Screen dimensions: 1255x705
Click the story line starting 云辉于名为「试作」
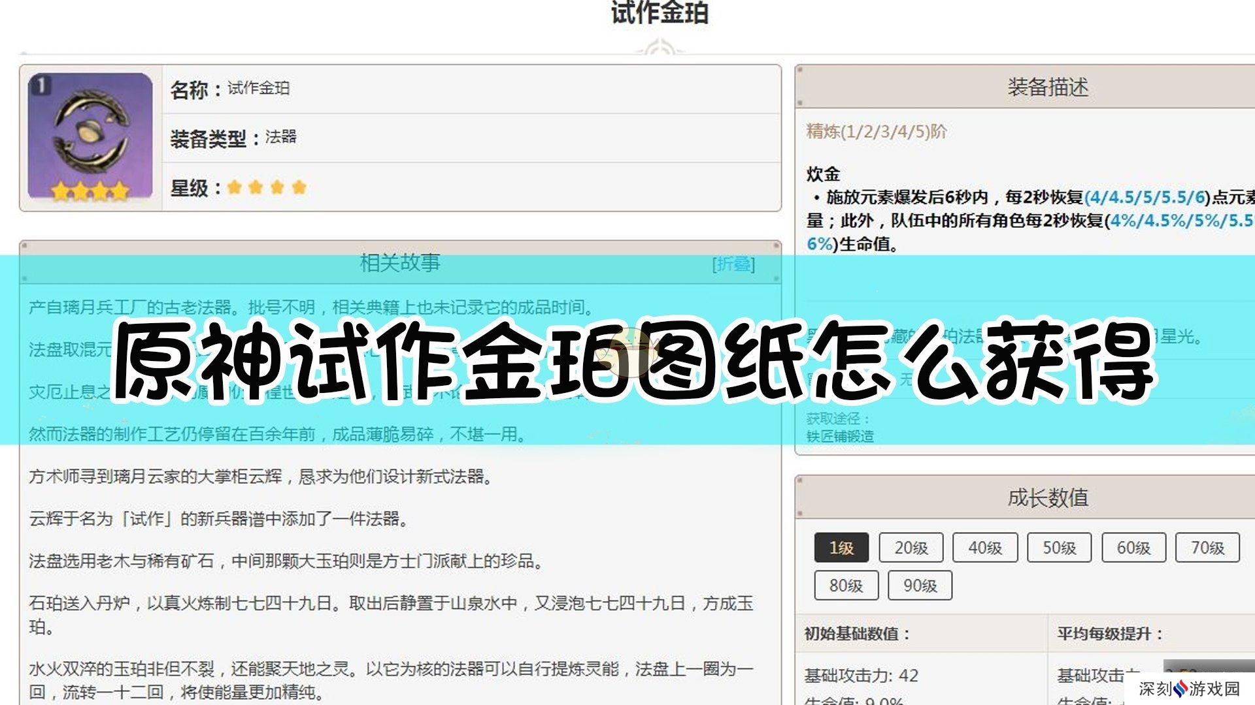tap(219, 519)
